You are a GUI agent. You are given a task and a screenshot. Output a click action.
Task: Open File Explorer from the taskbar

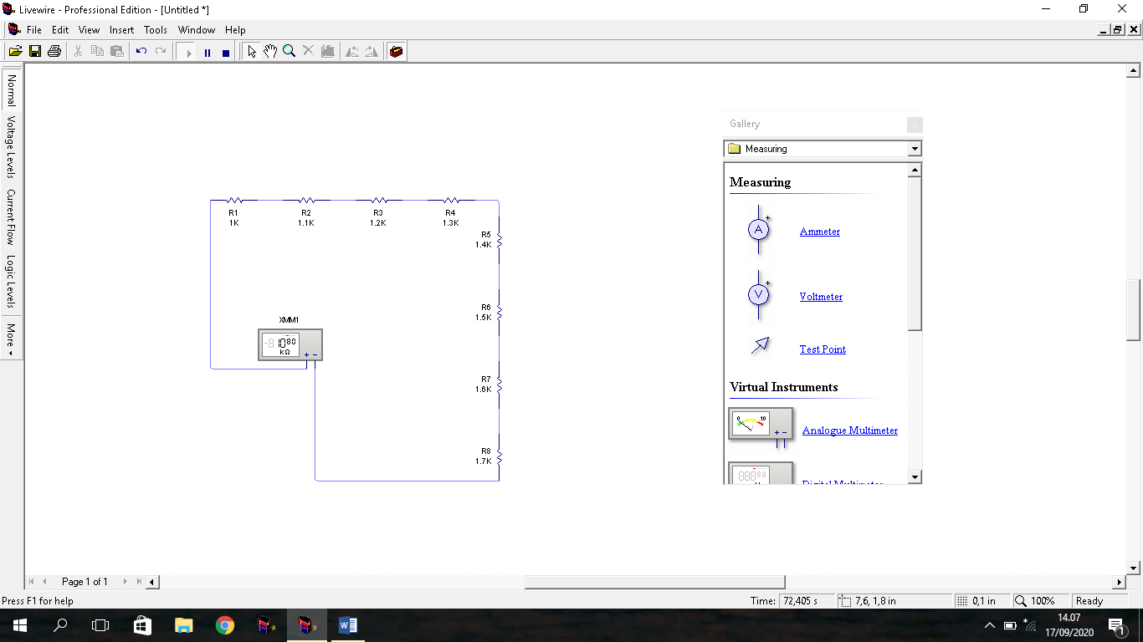point(183,625)
